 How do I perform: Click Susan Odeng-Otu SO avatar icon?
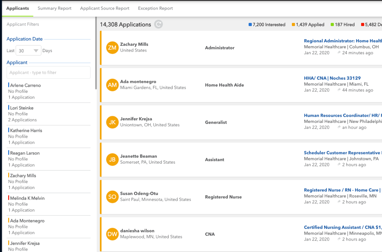coord(112,197)
